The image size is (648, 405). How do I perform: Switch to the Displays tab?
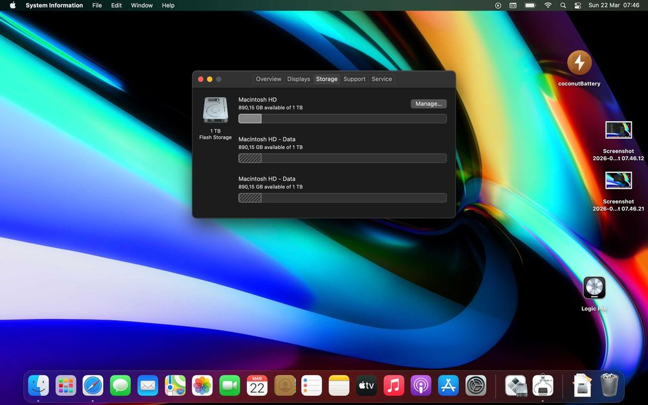coord(298,79)
